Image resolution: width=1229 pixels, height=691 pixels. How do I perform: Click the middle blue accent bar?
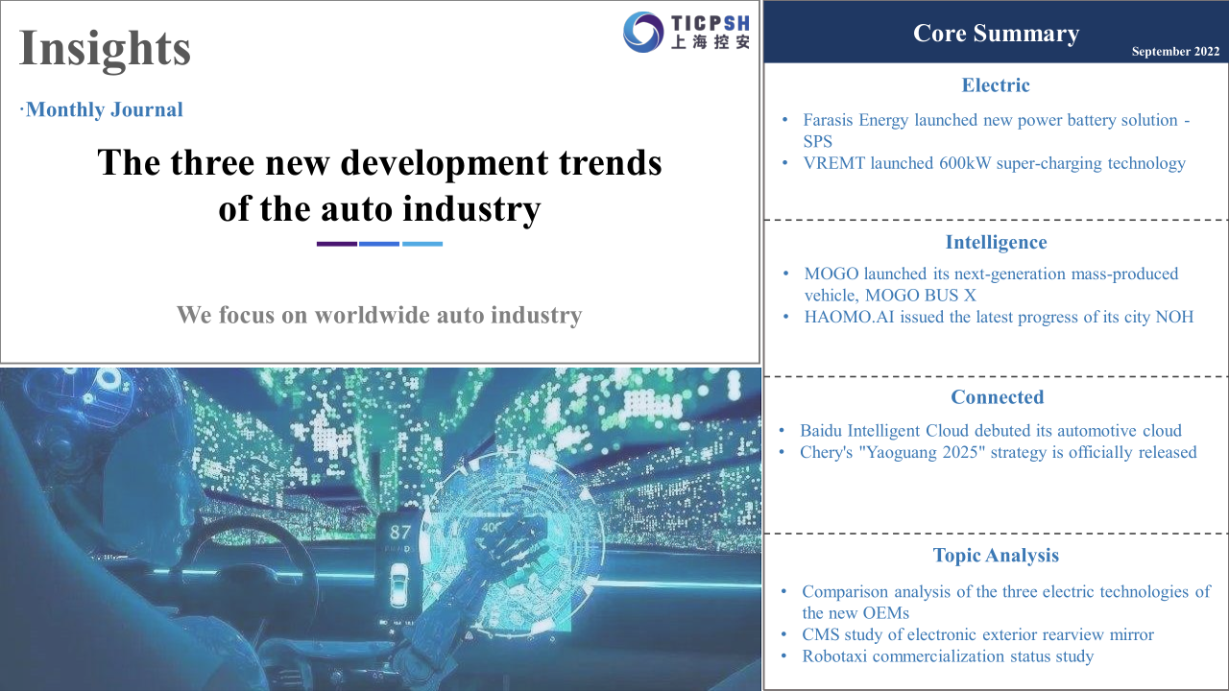pyautogui.click(x=379, y=244)
